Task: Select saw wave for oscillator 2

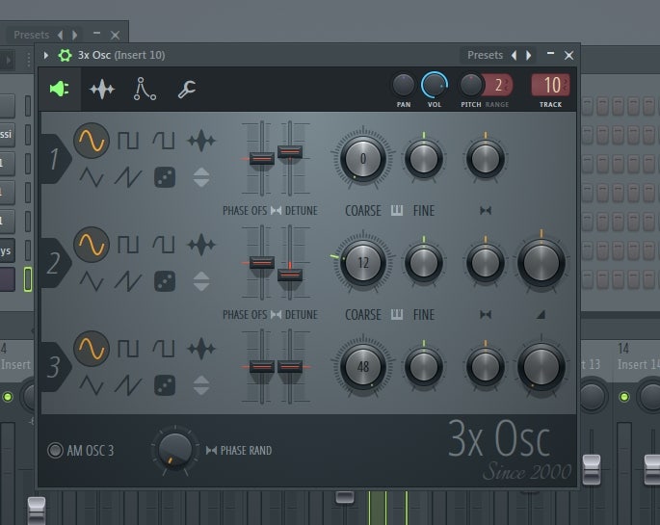Action: coord(127,281)
